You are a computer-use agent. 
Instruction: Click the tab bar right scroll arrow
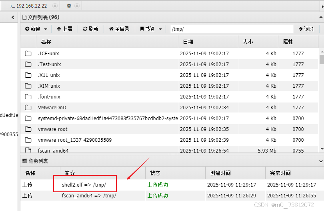[322, 6]
